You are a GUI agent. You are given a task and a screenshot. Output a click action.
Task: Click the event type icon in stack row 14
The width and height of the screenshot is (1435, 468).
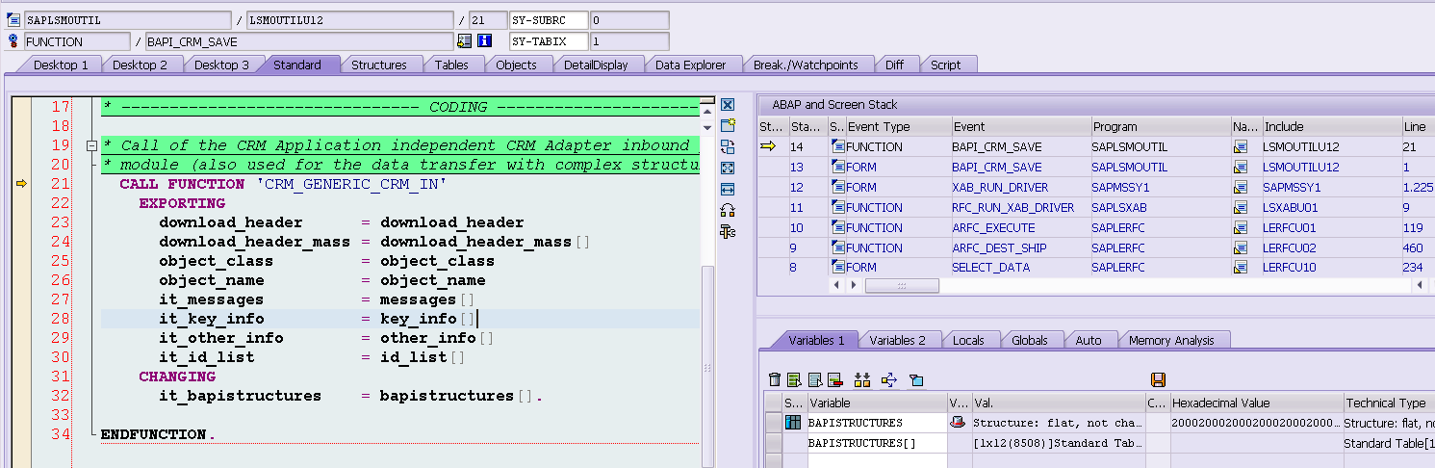click(x=837, y=146)
